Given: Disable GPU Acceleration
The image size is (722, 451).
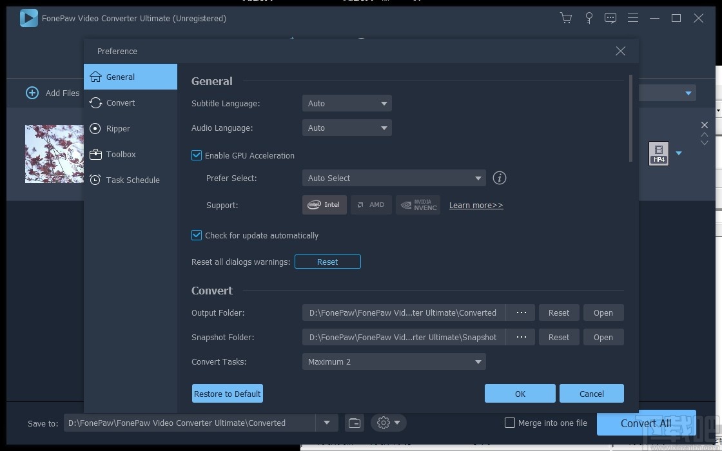Looking at the screenshot, I should [197, 155].
